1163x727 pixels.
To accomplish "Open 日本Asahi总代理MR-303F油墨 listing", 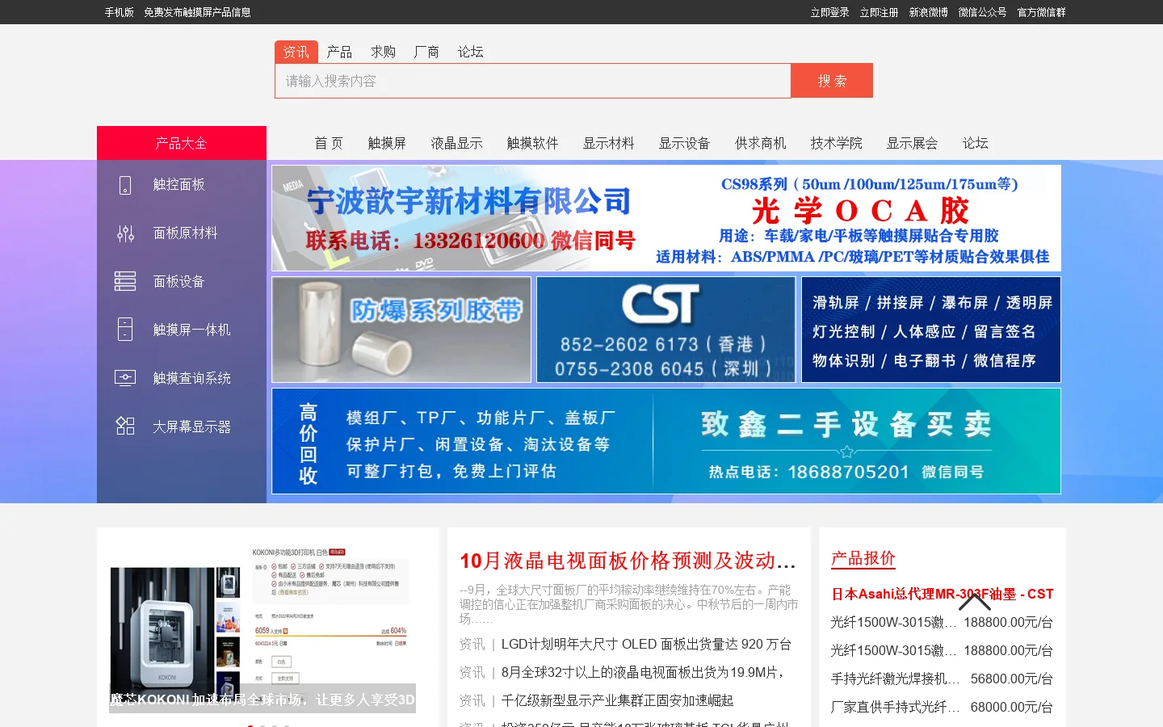I will pyautogui.click(x=942, y=595).
